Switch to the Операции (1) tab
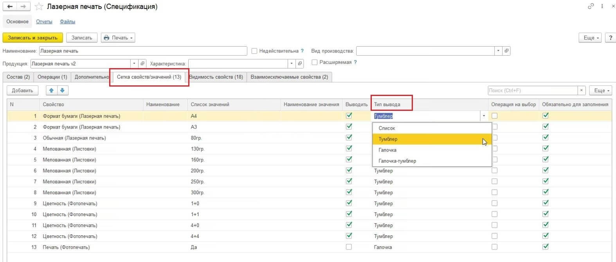The width and height of the screenshot is (616, 262). tap(52, 77)
